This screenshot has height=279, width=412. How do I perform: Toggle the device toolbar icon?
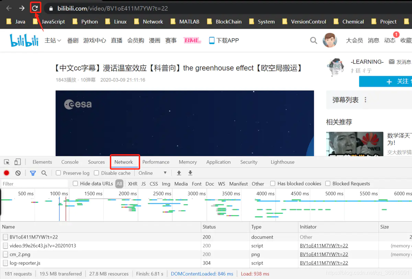click(18, 162)
